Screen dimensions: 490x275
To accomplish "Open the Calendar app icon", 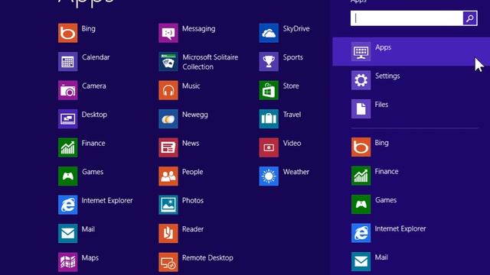I will (x=68, y=61).
